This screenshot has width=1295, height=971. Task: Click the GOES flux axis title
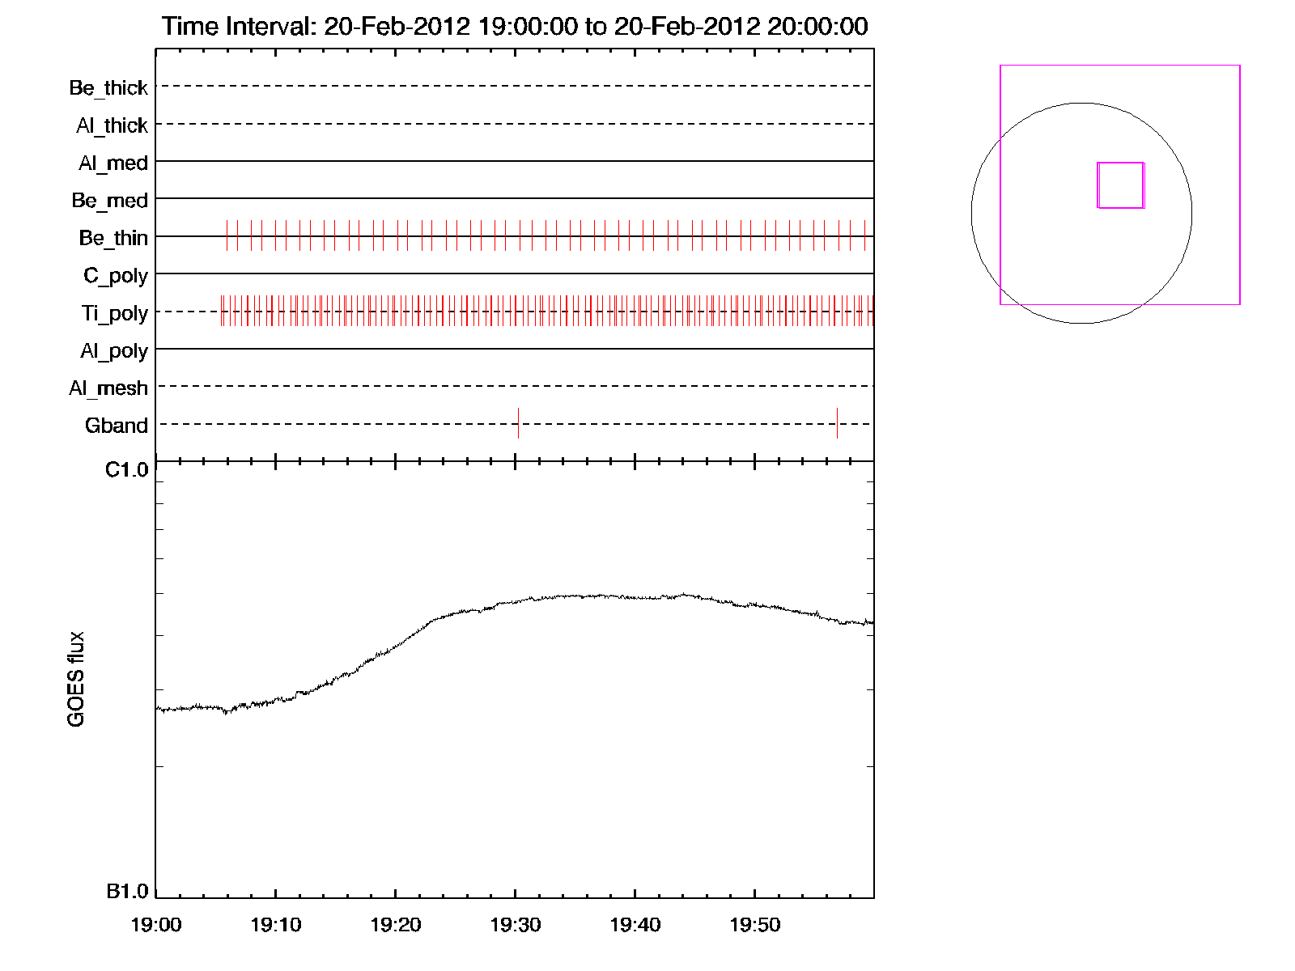pyautogui.click(x=76, y=679)
